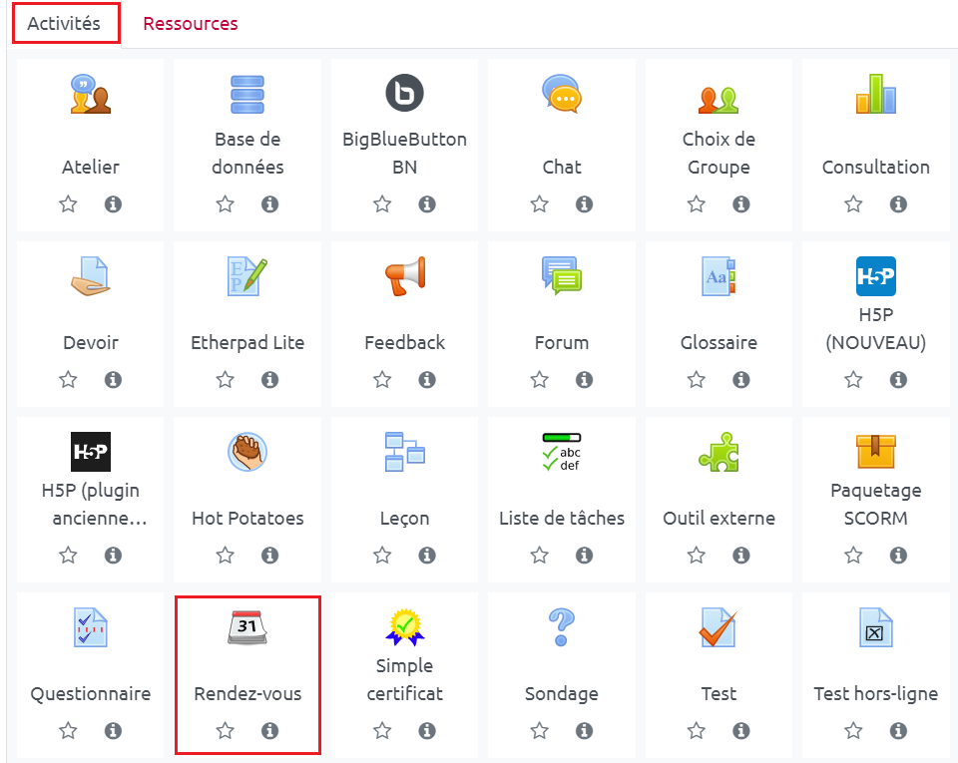Select the Activités tab
This screenshot has width=958, height=763.
tap(65, 24)
